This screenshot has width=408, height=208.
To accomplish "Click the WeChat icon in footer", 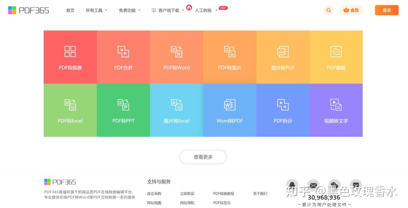I will [335, 185].
